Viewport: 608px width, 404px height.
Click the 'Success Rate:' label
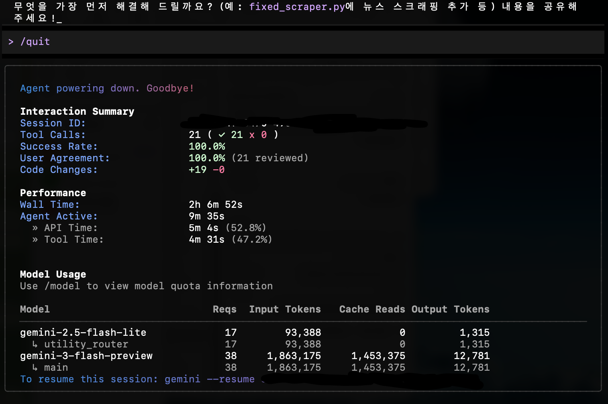tap(59, 146)
